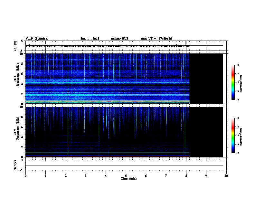The width and height of the screenshot is (255, 197).
Task: Select the "Jan. 1, 2018" date text
Action: 90,39
